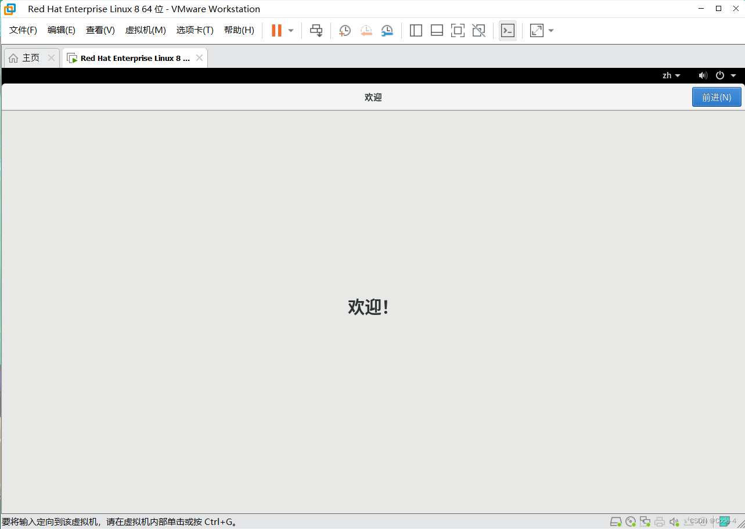Click the sound card status icon

pyautogui.click(x=674, y=521)
